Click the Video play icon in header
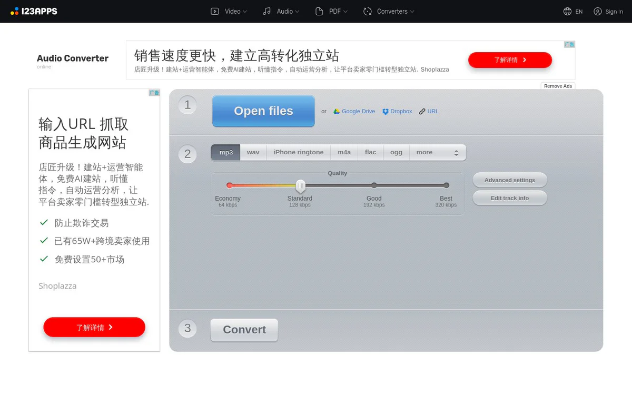This screenshot has width=632, height=395. [x=215, y=11]
